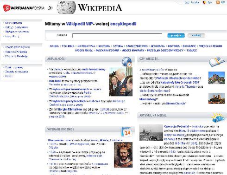Click the Spik messenger icon
This screenshot has height=175, width=227.
click(204, 2)
